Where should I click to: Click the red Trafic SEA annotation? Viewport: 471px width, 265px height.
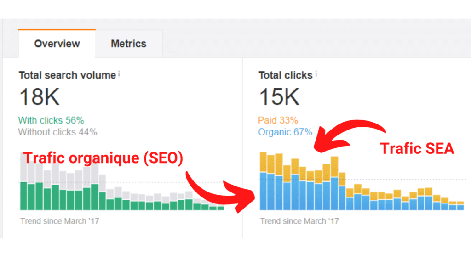pyautogui.click(x=417, y=148)
